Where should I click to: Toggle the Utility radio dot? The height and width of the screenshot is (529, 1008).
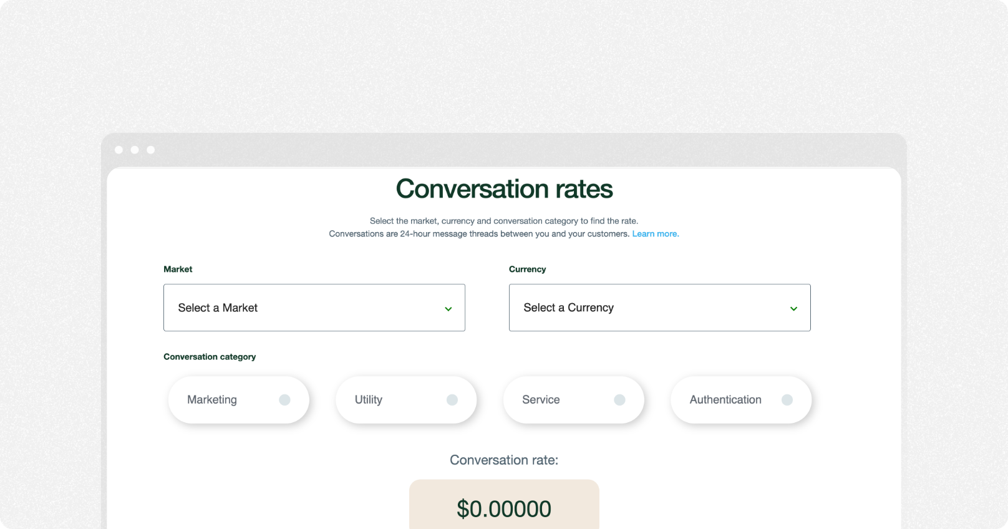click(x=452, y=400)
